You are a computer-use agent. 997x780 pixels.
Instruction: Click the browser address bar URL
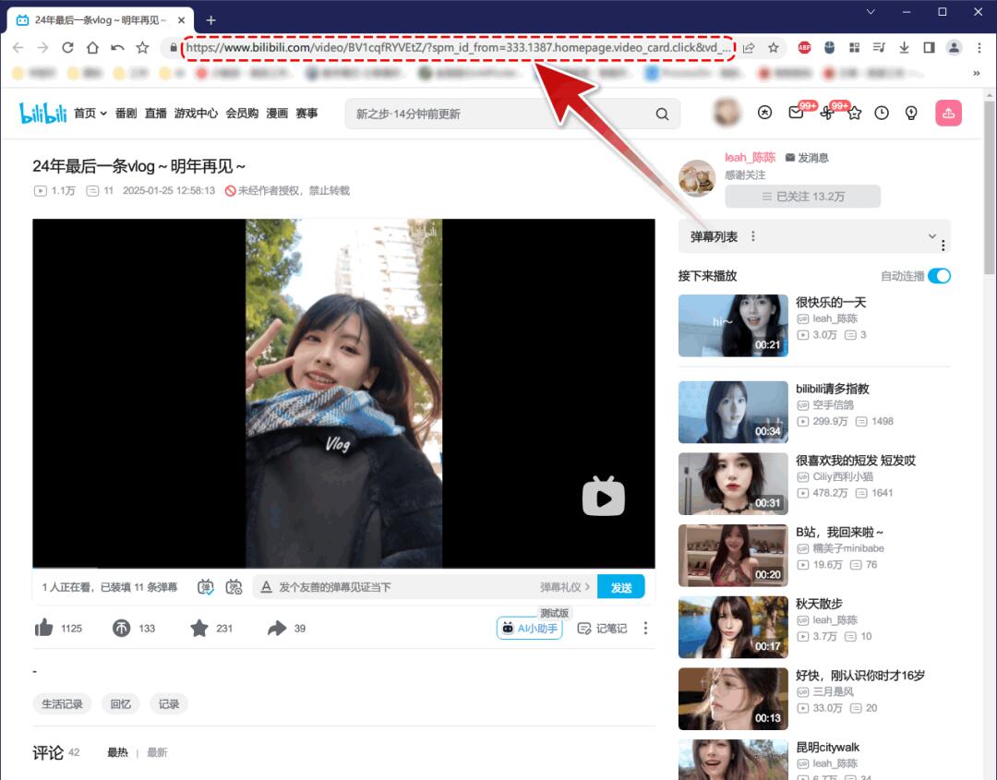pos(458,48)
